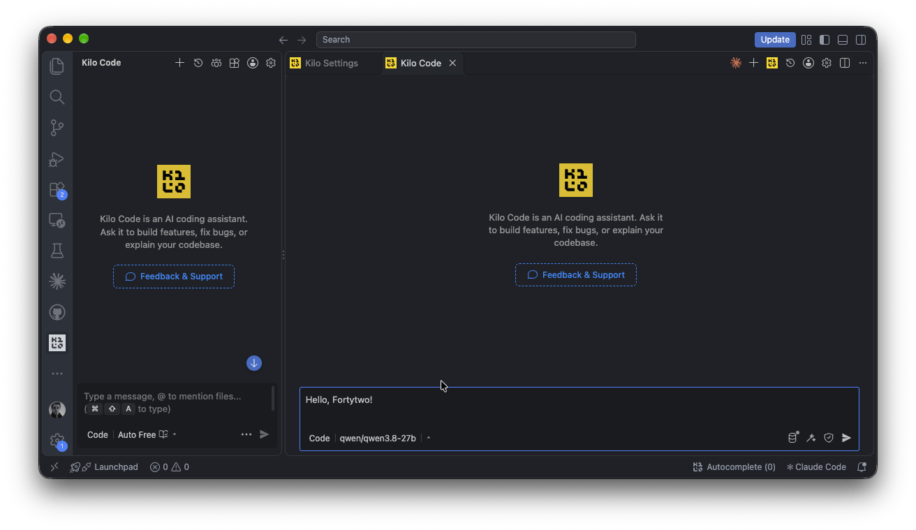916x530 pixels.
Task: Open Source Control view in activity bar
Action: coord(57,128)
